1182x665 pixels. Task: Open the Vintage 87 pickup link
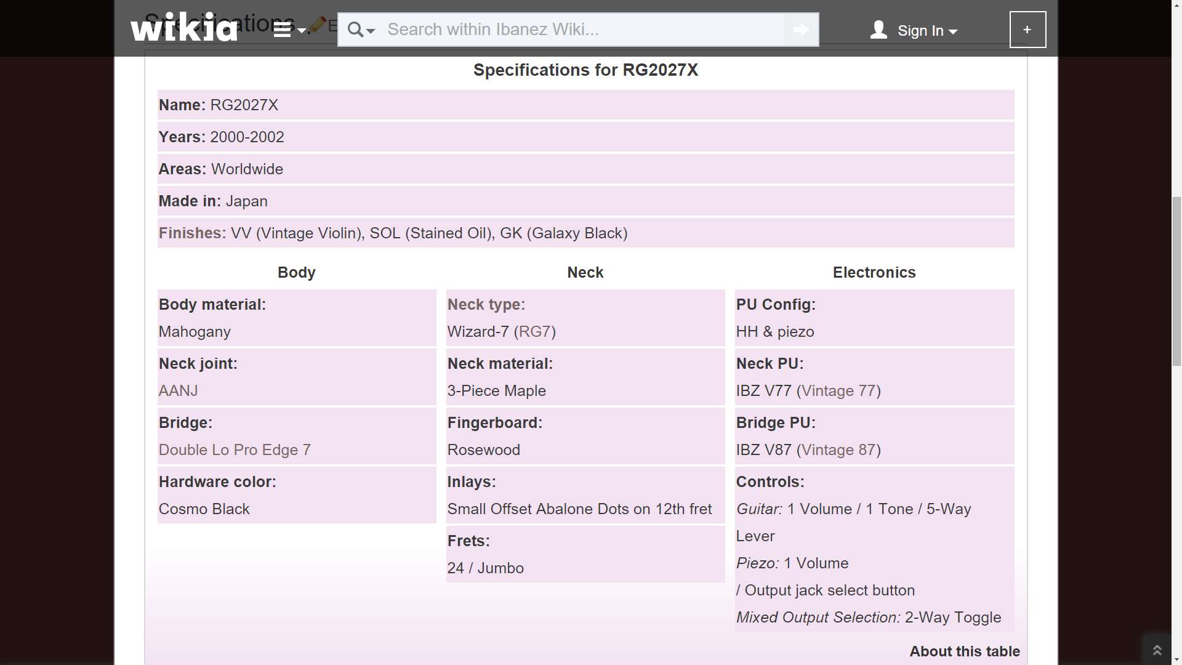coord(838,450)
